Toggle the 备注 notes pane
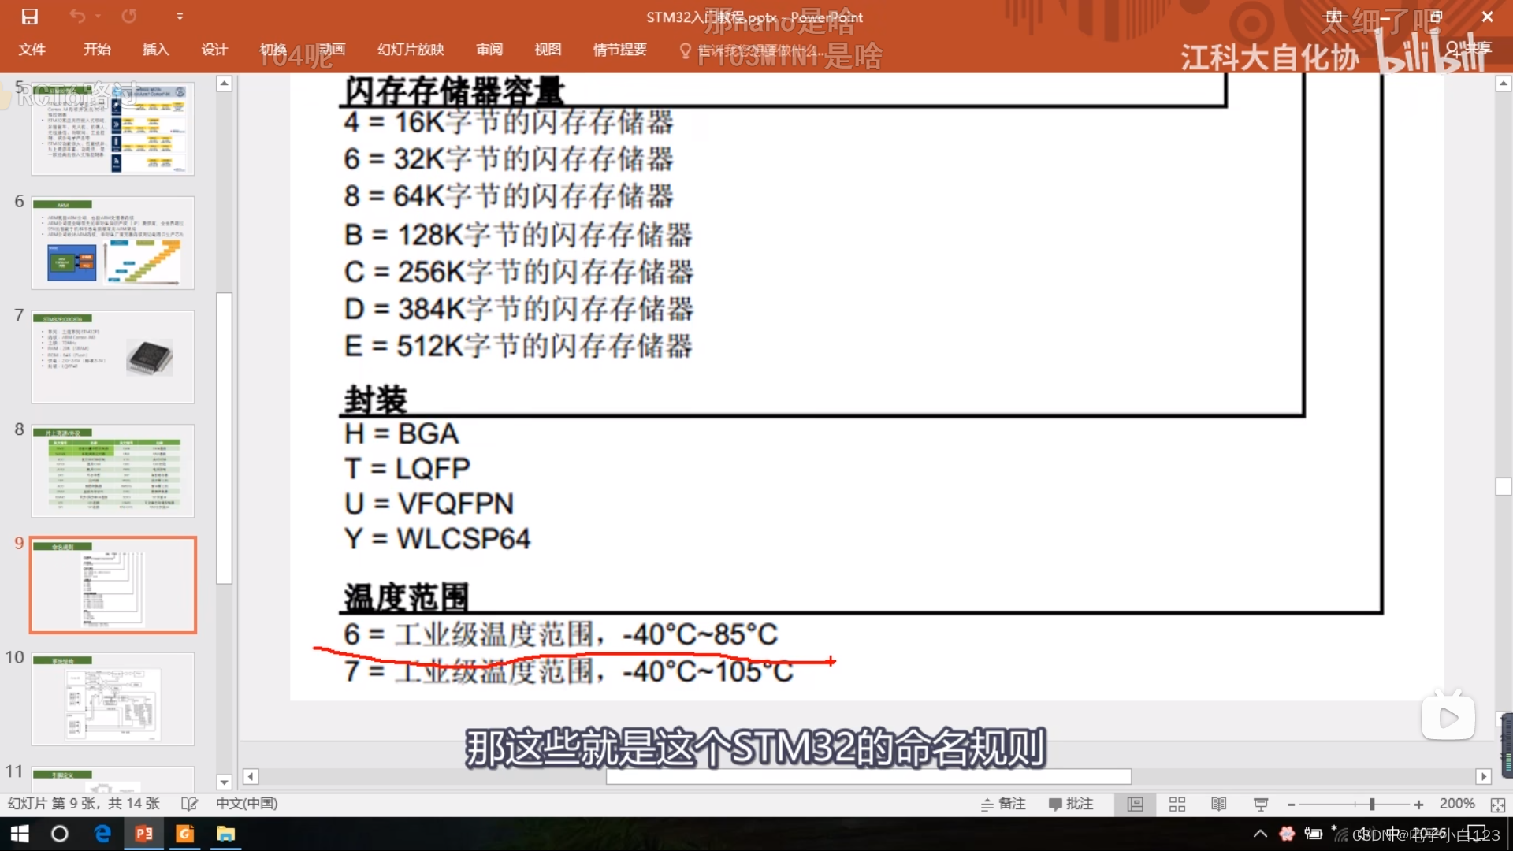Screen dimensions: 1513x851 [x=1002, y=804]
